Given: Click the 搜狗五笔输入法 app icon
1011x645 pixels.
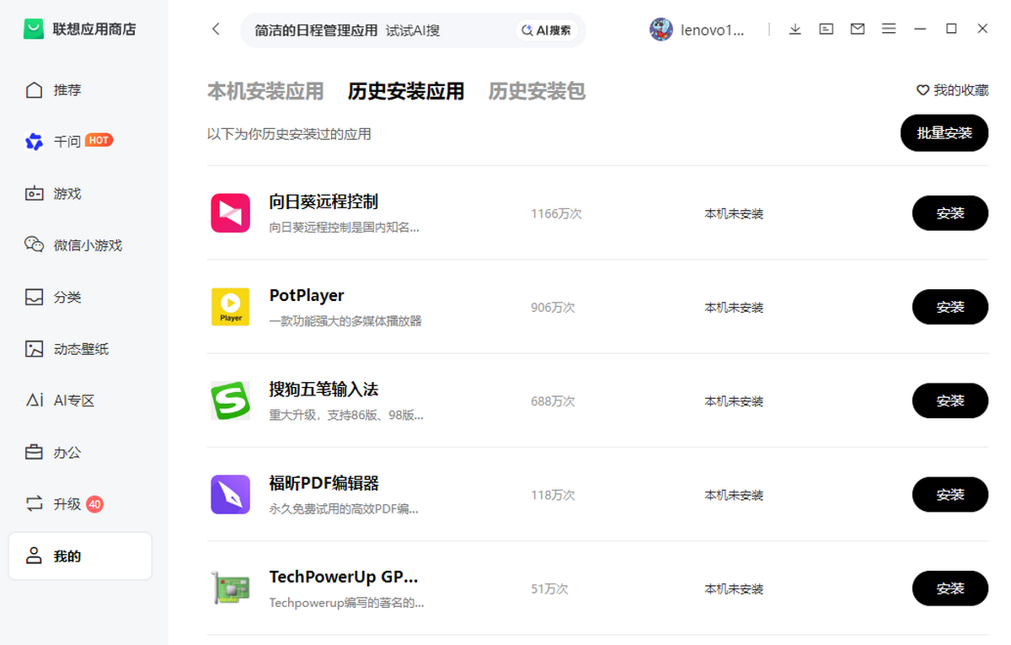Looking at the screenshot, I should click(230, 400).
